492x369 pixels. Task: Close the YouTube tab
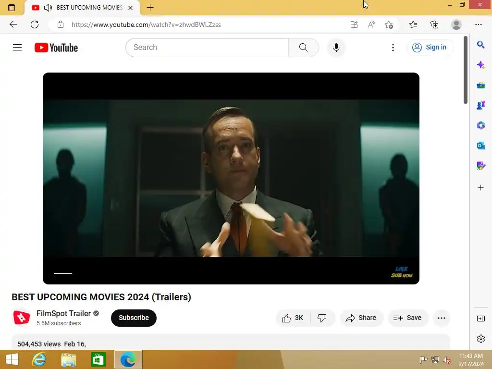[x=131, y=8]
